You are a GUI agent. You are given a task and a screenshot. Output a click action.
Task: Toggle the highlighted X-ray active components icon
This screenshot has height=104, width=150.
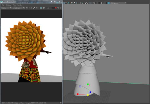90,3
